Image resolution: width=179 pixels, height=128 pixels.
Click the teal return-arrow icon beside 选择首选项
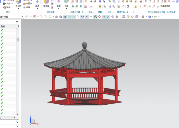[x=158, y=7]
